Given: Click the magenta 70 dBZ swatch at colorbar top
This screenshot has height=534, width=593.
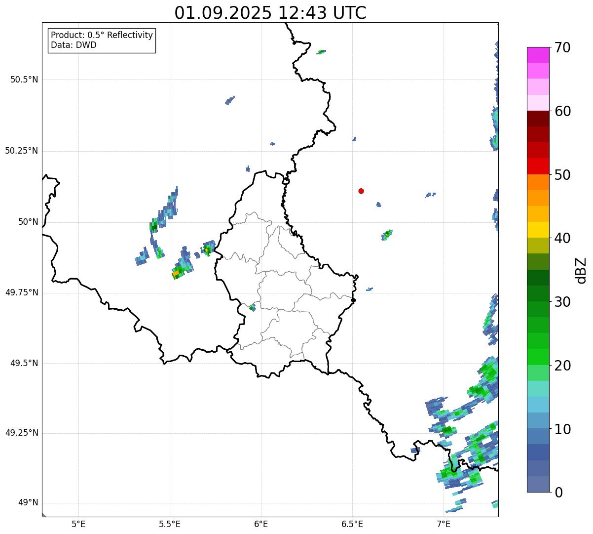Looking at the screenshot, I should (538, 55).
